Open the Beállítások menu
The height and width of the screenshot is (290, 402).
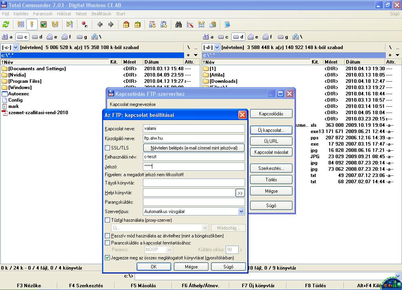point(102,14)
